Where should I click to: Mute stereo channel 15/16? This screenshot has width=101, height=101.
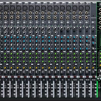click(75, 77)
